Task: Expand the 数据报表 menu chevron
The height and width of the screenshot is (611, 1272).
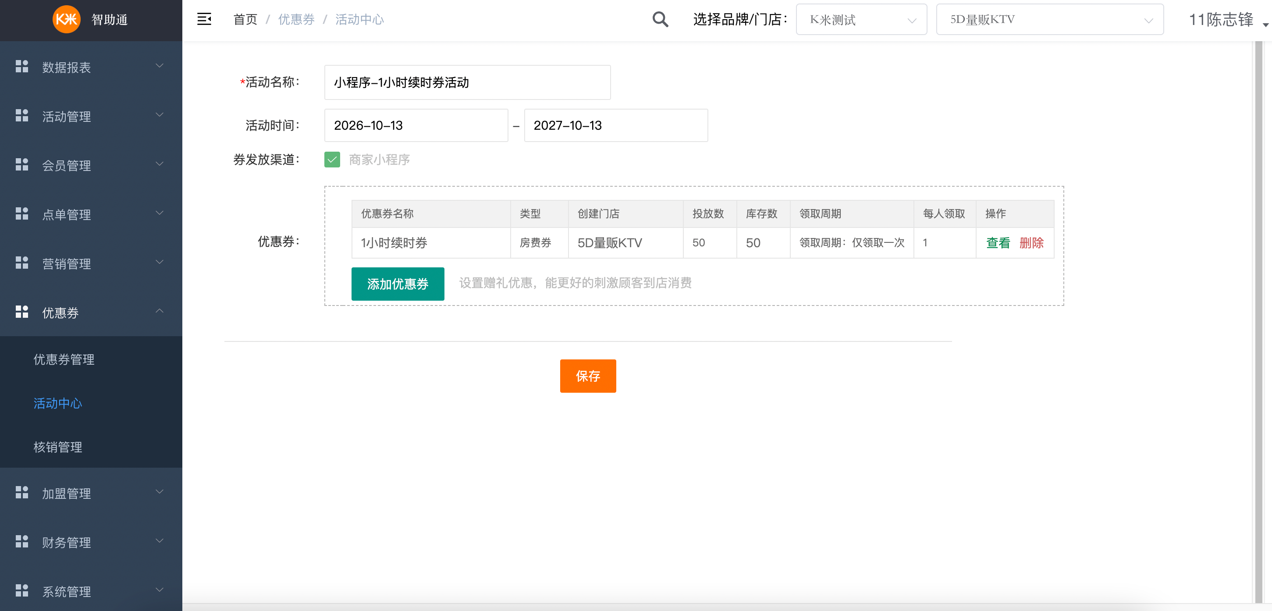Action: click(x=160, y=66)
